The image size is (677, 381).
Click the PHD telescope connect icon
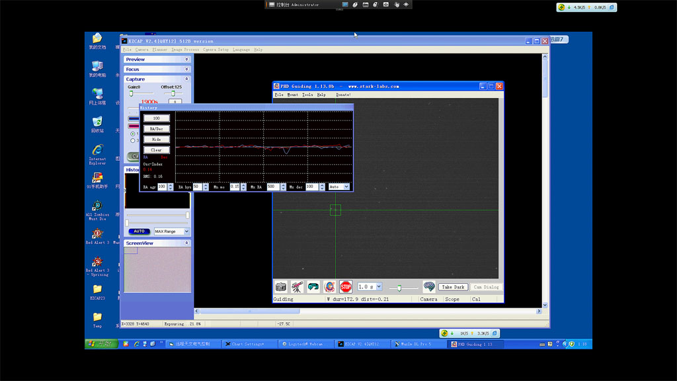pyautogui.click(x=297, y=287)
